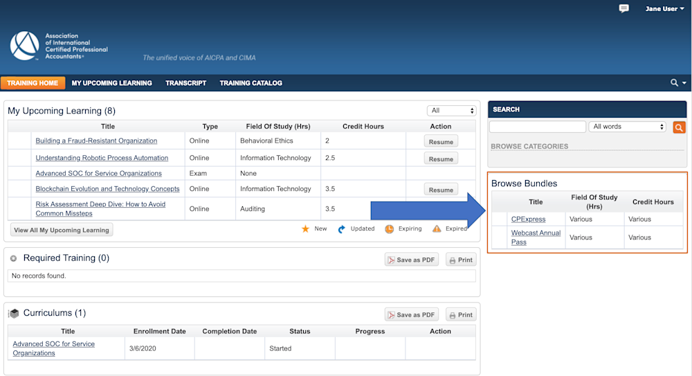Click the Auditing field of study cell
Screen dimensions: 692x376
point(253,208)
